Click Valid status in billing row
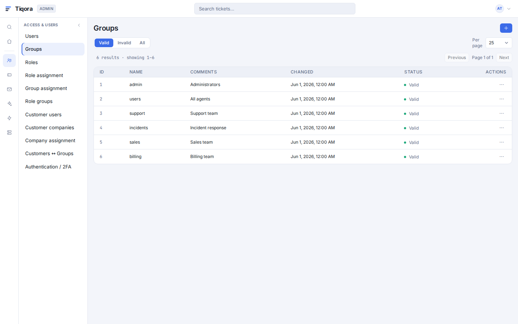This screenshot has width=518, height=324. pos(411,157)
